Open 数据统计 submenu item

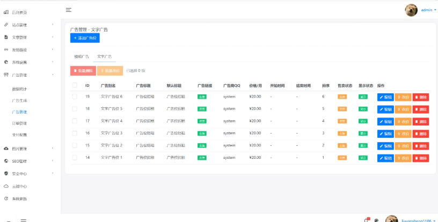[19, 89]
